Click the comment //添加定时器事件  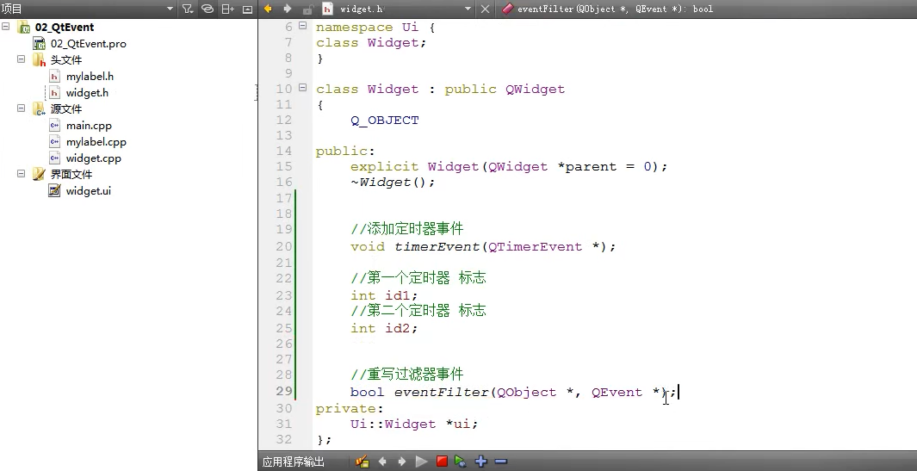407,229
